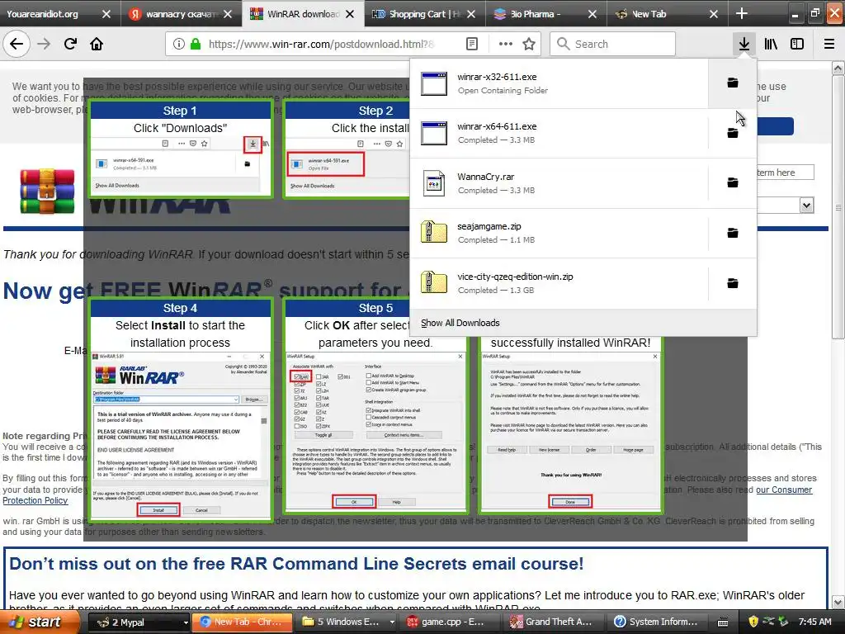
Task: Expand the dropdown on the right of page
Action: (806, 205)
